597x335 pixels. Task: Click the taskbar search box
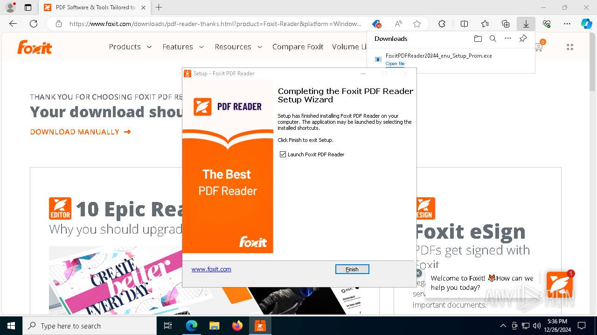click(x=90, y=326)
